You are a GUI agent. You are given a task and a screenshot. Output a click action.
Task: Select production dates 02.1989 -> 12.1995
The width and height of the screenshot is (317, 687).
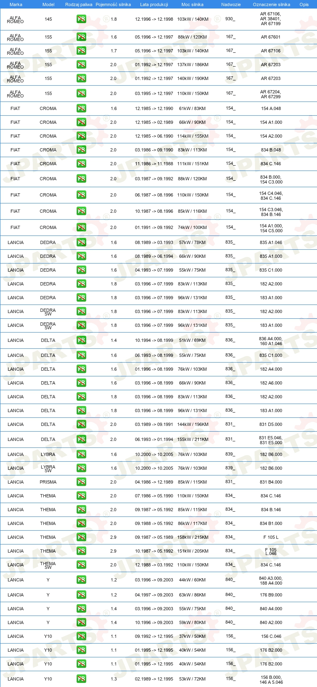[154, 679]
